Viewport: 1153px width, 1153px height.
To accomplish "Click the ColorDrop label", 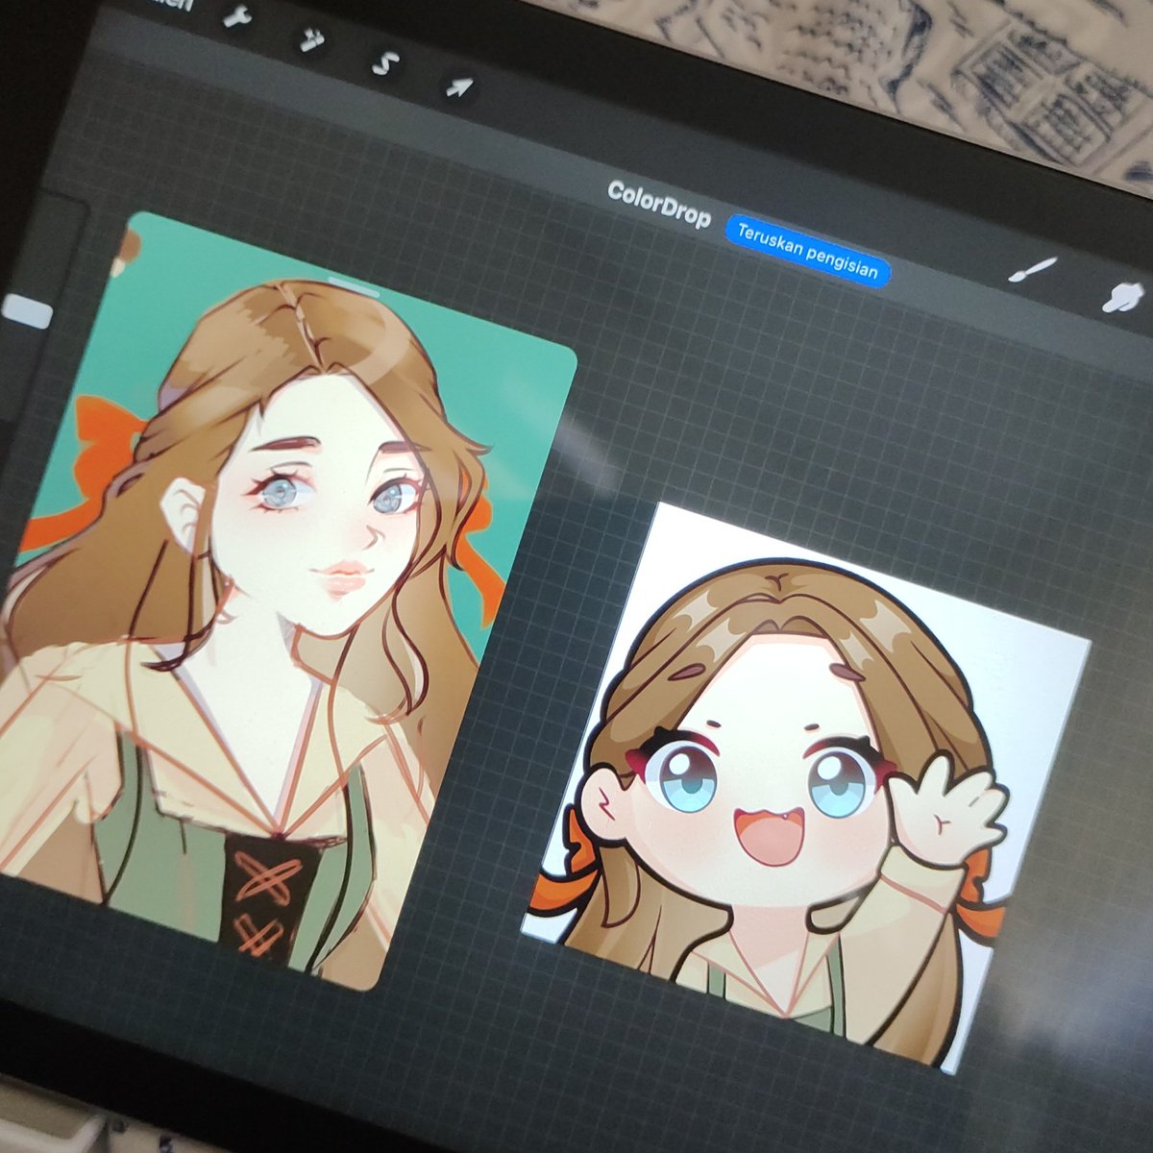I will (659, 205).
